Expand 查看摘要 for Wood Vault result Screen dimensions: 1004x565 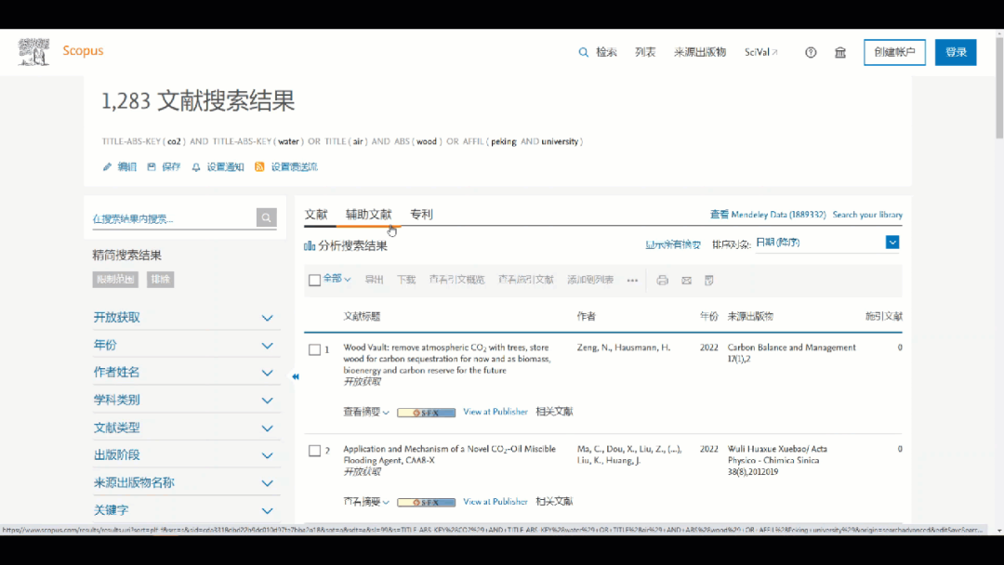click(366, 412)
